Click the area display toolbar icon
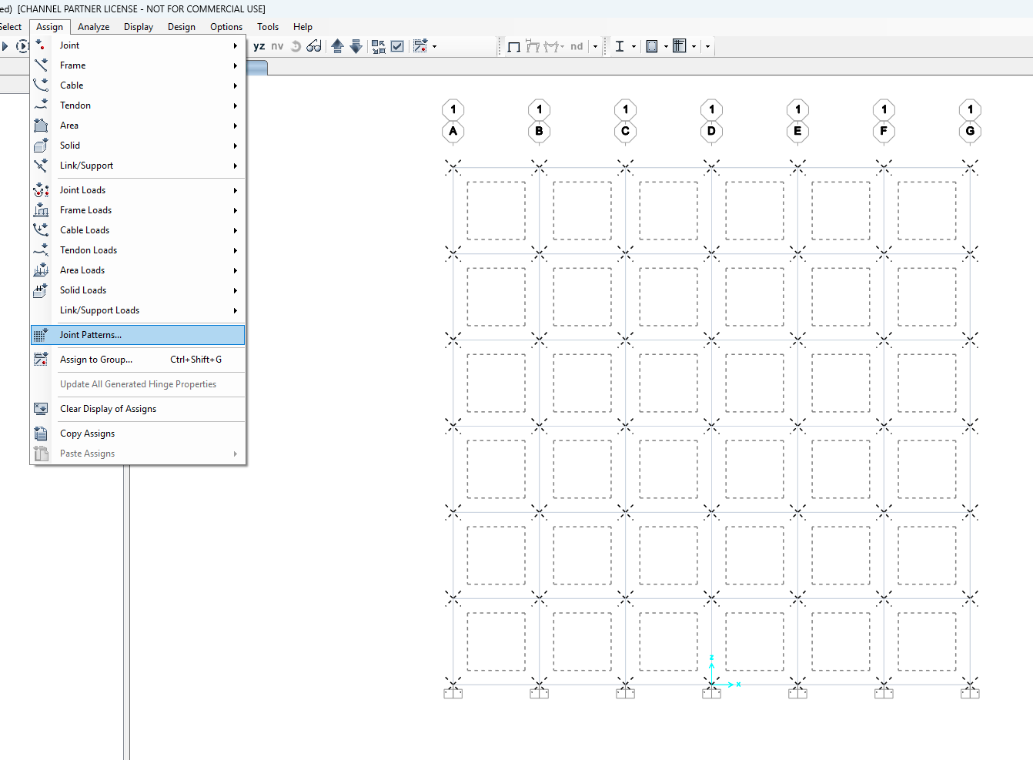Screen dimensions: 1033x760 (652, 46)
